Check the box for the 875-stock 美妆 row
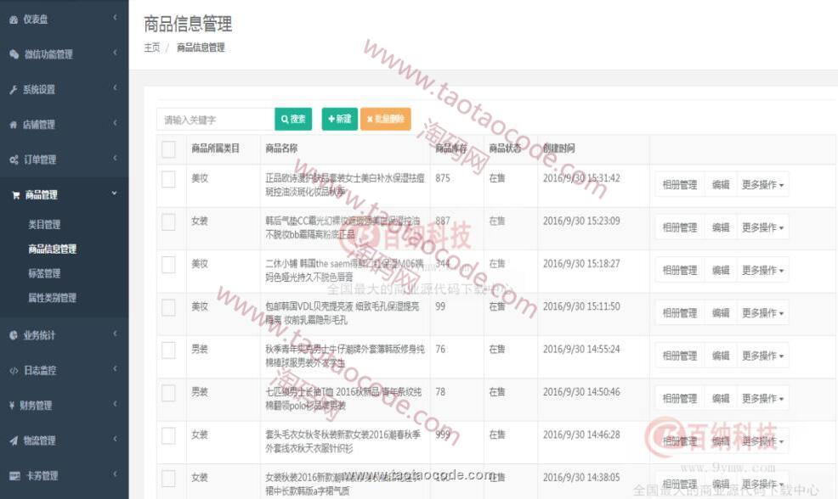The image size is (838, 499). click(168, 179)
